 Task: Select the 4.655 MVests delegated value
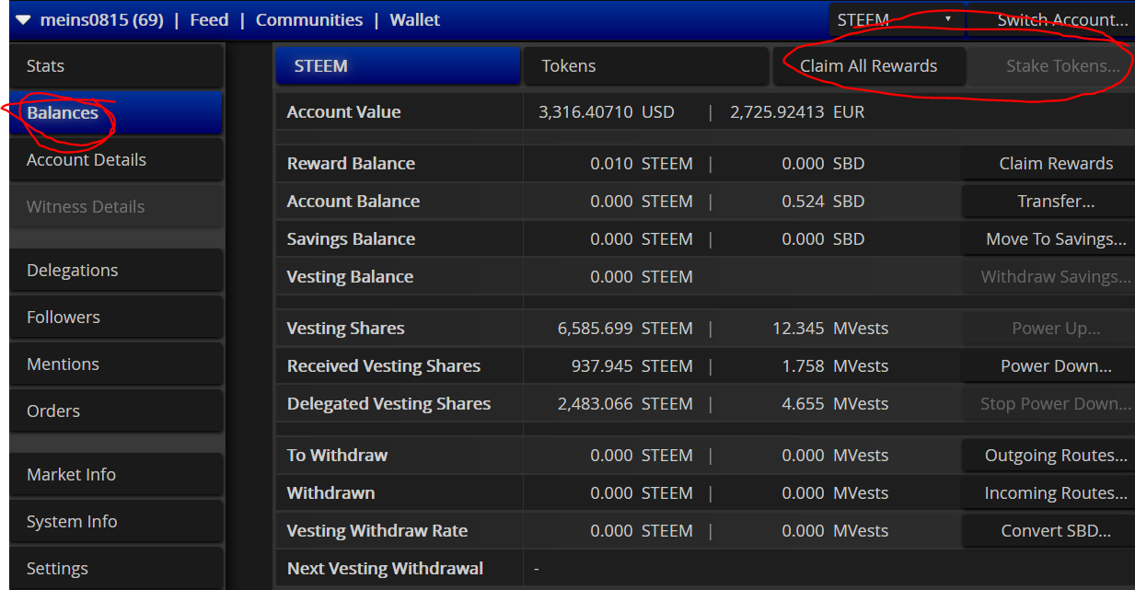point(835,404)
